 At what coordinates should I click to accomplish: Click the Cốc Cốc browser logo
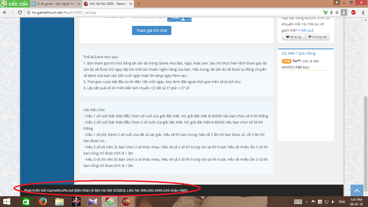pyautogui.click(x=15, y=4)
